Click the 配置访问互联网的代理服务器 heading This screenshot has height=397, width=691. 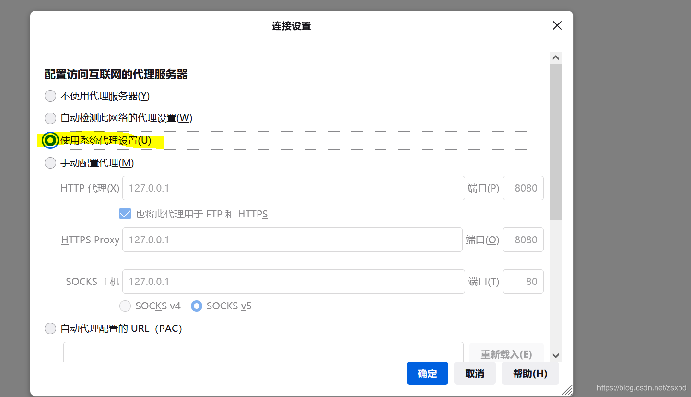coord(116,75)
